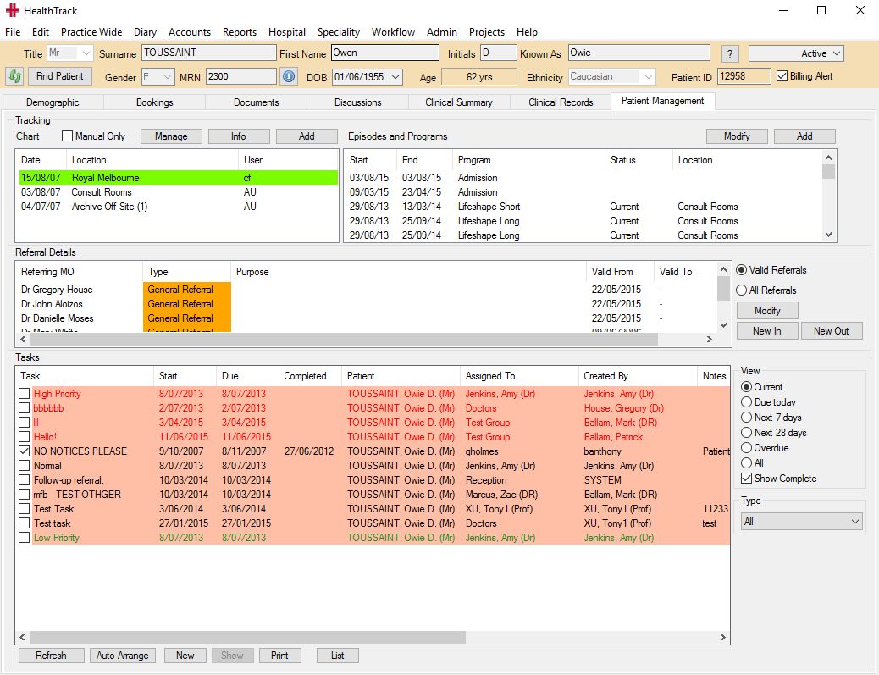879x675 pixels.
Task: Check the High Priority task checkbox
Action: [x=24, y=394]
